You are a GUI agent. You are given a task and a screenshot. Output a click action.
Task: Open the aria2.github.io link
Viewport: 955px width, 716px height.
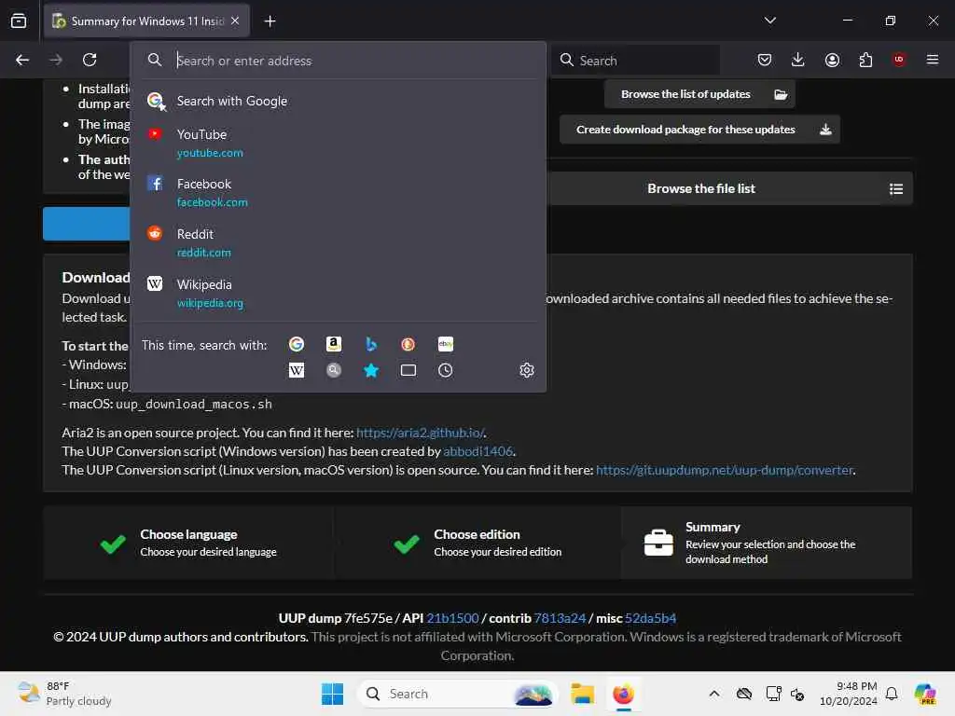click(x=421, y=433)
